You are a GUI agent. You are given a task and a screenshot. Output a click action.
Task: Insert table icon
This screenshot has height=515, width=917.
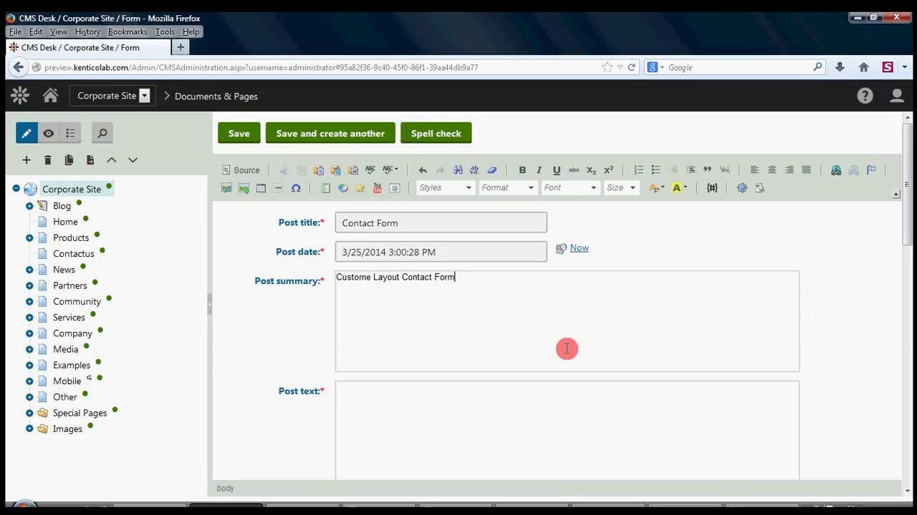[x=261, y=188]
